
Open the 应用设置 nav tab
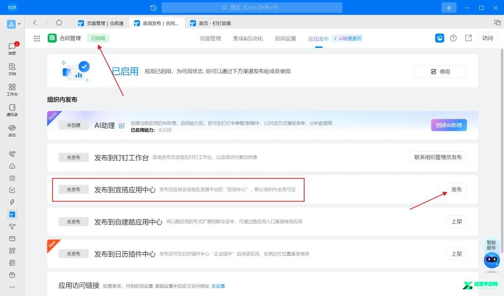(x=286, y=39)
